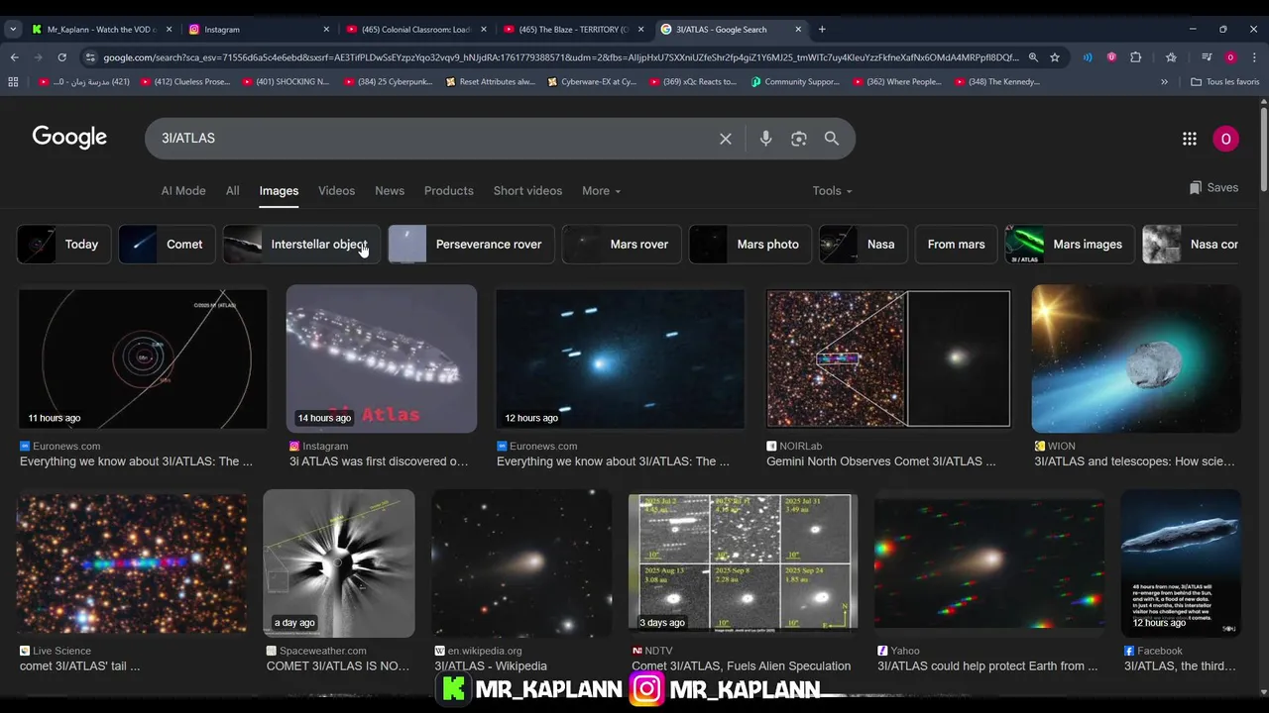Expand the More dropdown menu
Screen dimensions: 1269x713
click(x=601, y=190)
